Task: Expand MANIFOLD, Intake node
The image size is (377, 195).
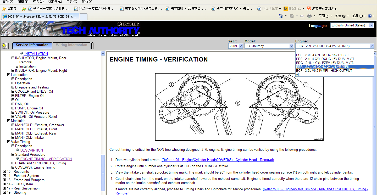Action: coord(13,138)
